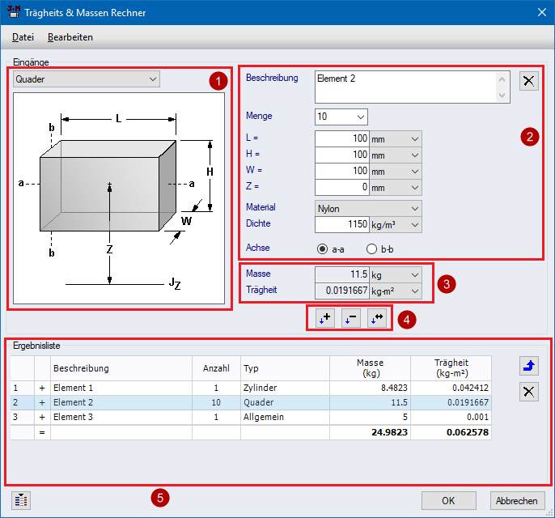
Task: Click plus sign toggle in Element 1 row
Action: click(42, 388)
